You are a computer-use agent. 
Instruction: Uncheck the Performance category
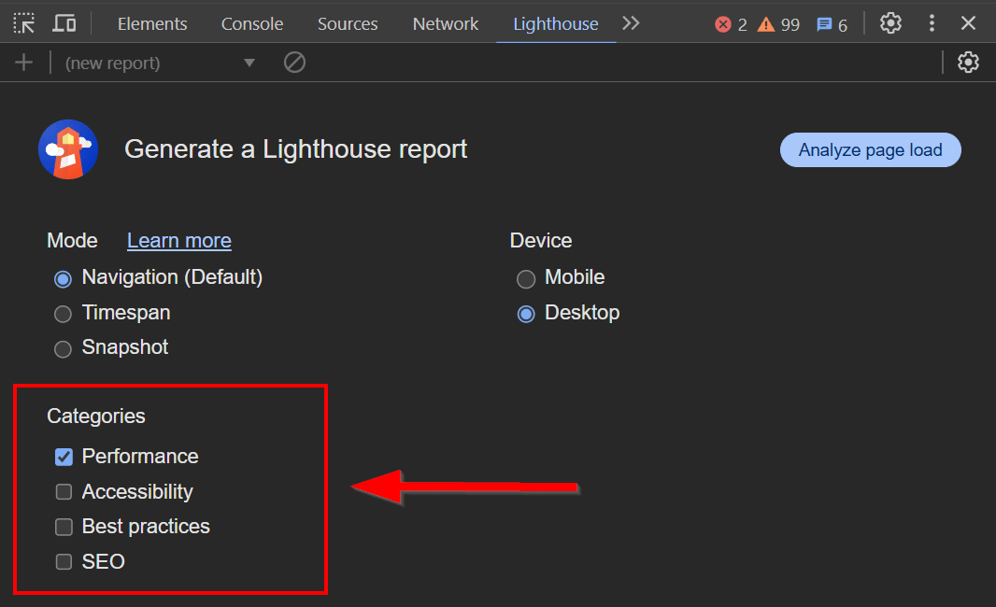(64, 457)
